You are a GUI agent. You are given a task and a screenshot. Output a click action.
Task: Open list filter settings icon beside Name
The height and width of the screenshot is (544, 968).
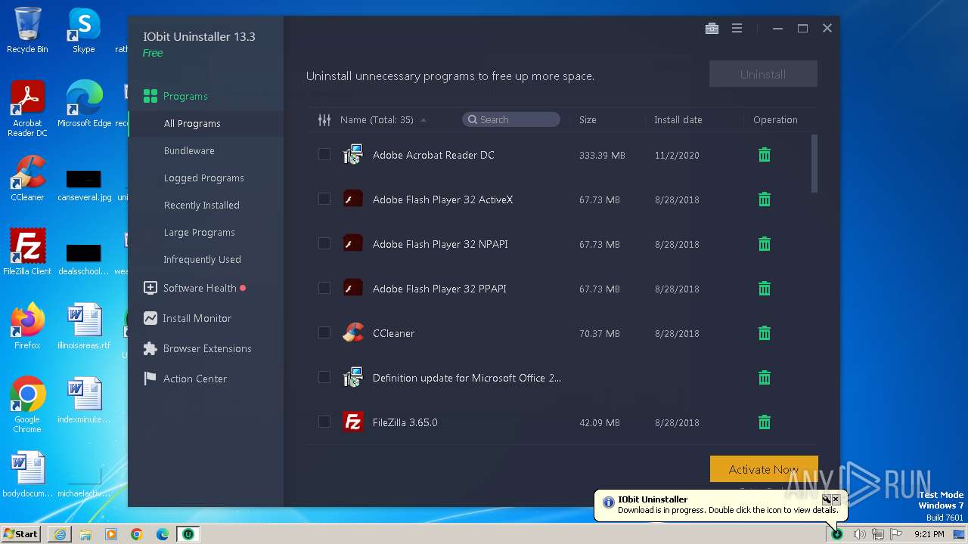324,119
